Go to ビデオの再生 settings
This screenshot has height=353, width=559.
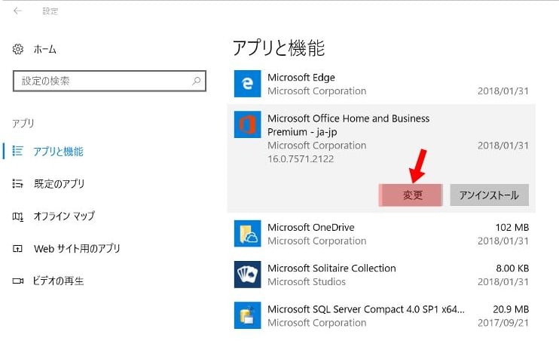pyautogui.click(x=58, y=281)
